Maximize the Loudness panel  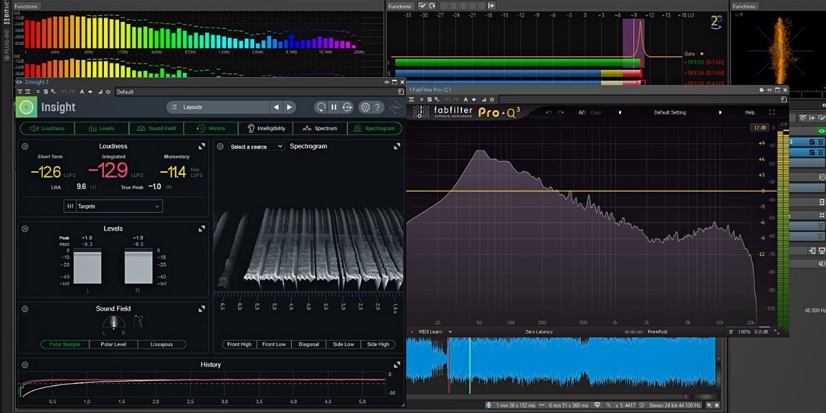point(202,147)
